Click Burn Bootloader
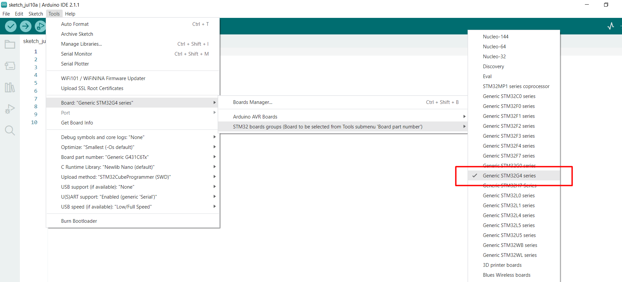The height and width of the screenshot is (282, 622). pyautogui.click(x=79, y=221)
